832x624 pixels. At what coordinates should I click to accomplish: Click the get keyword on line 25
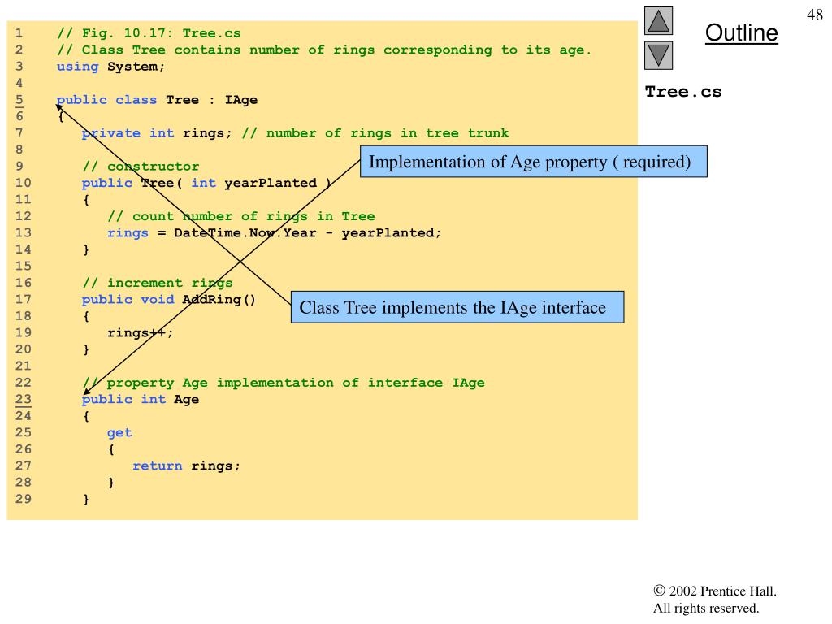(119, 432)
